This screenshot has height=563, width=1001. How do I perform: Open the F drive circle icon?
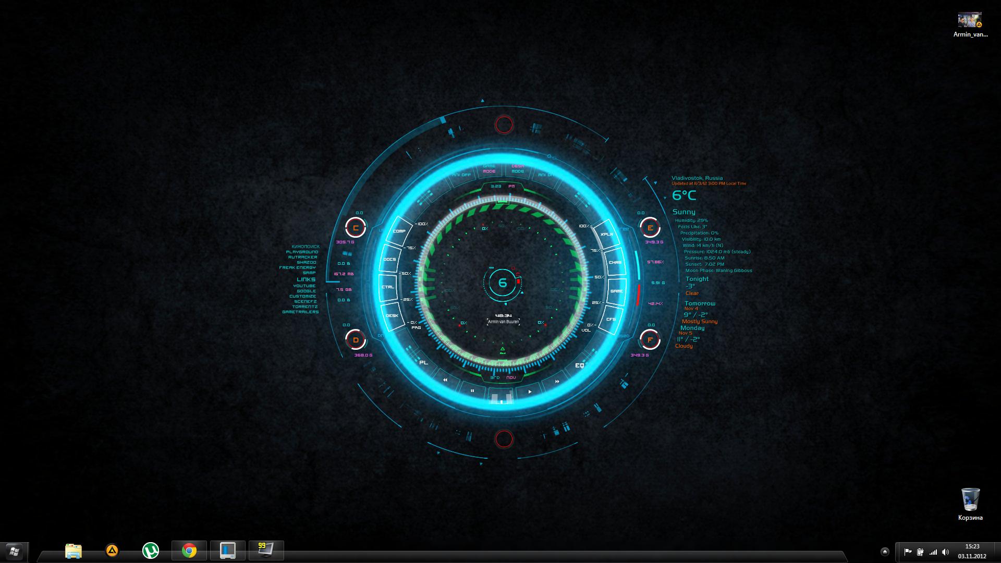[x=650, y=340]
